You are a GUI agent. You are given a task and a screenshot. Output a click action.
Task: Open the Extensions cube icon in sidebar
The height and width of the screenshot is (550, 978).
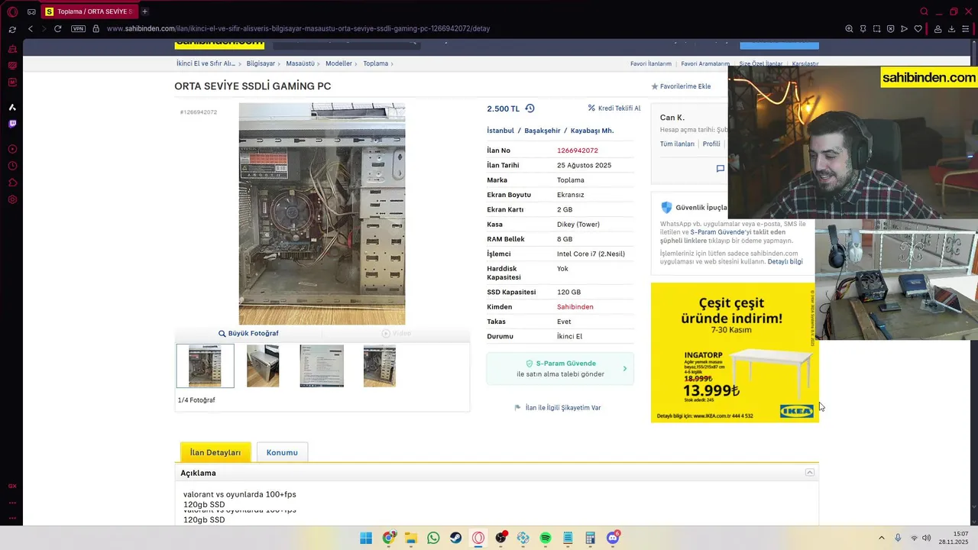[12, 183]
